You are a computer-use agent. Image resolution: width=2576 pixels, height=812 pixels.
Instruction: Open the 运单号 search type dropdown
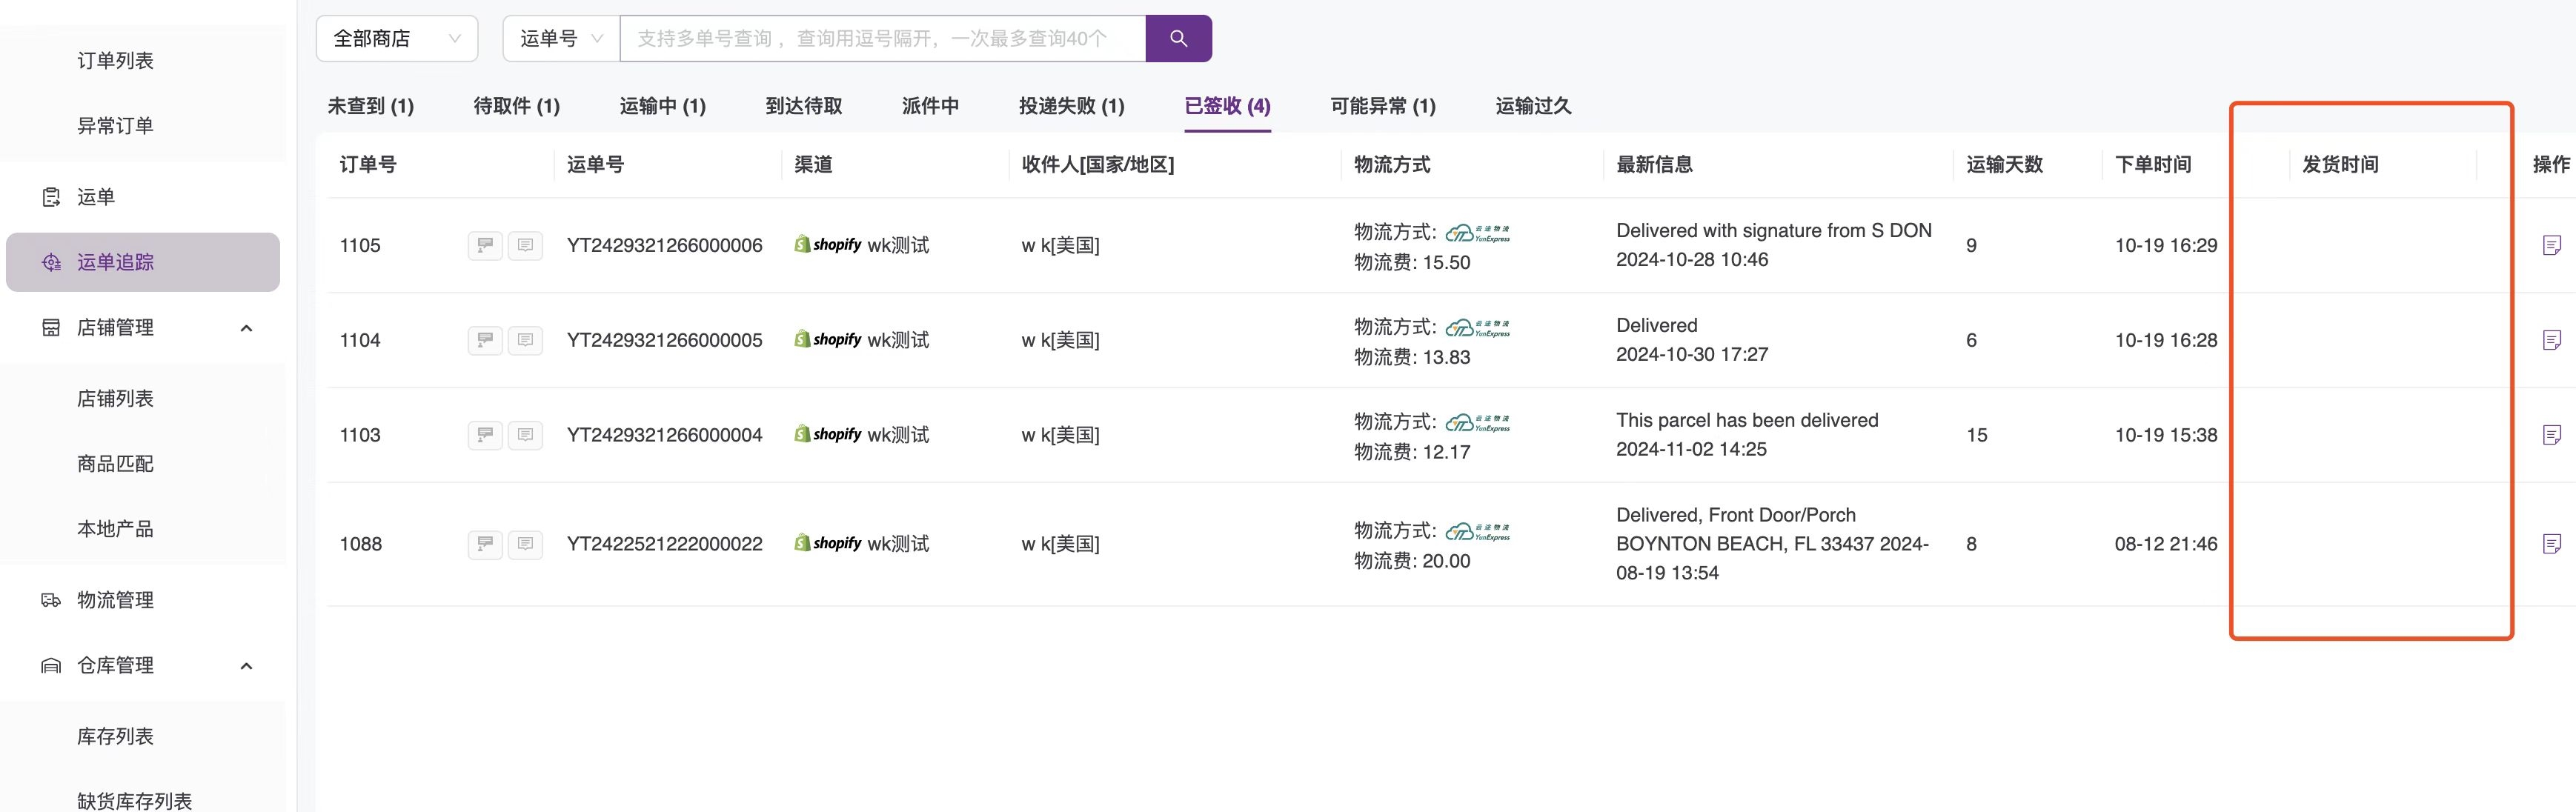pos(561,38)
